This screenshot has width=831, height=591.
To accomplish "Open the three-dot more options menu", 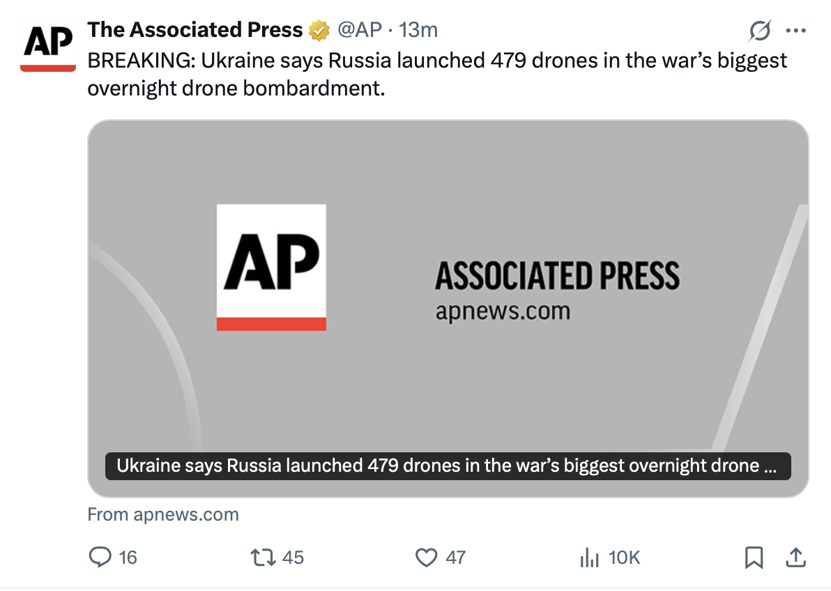I will tap(796, 31).
